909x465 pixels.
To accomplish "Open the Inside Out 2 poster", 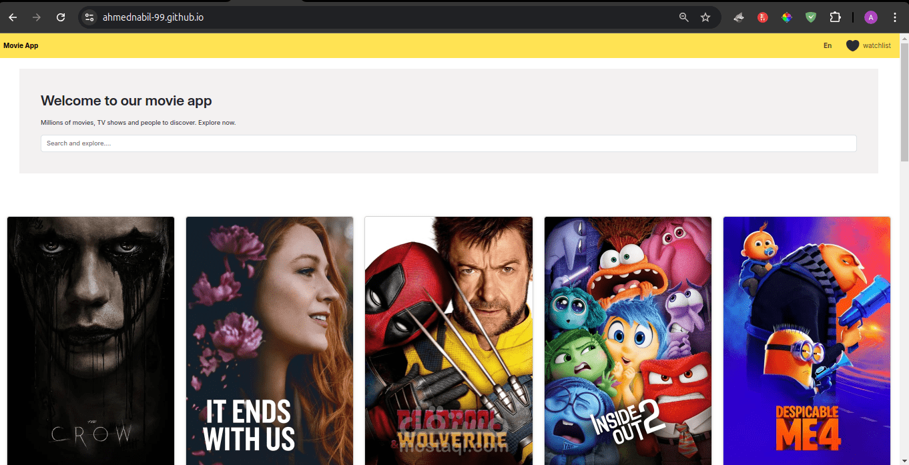I will click(x=628, y=340).
